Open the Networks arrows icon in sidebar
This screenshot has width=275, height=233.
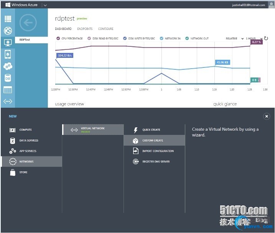point(8,101)
